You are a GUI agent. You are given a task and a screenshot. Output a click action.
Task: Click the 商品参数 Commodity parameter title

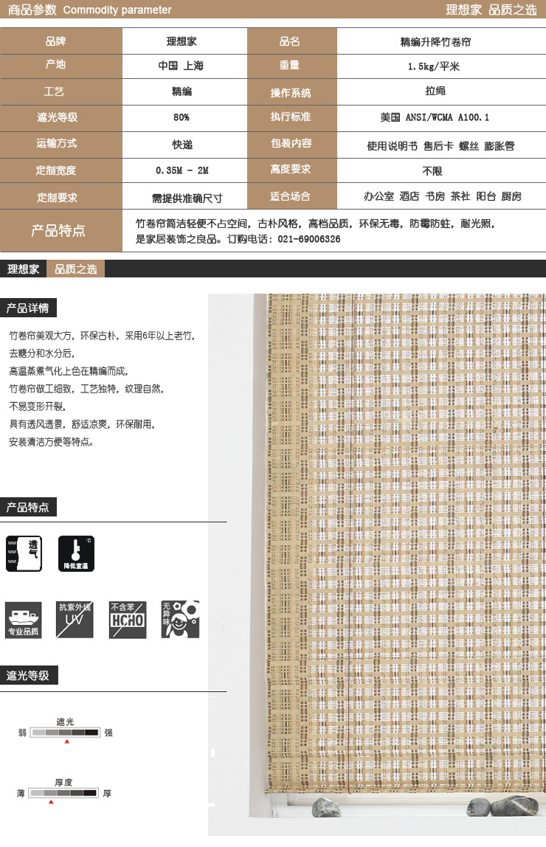tap(86, 10)
